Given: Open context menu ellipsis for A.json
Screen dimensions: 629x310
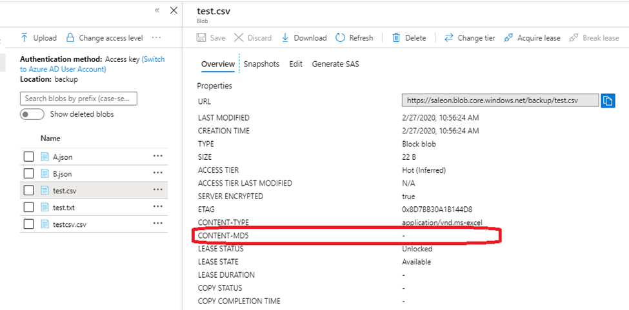Looking at the screenshot, I should click(x=157, y=156).
